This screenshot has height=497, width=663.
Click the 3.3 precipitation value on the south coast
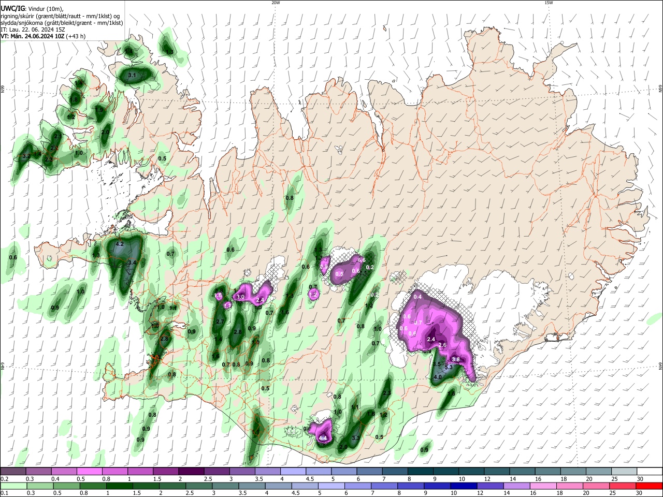click(356, 438)
